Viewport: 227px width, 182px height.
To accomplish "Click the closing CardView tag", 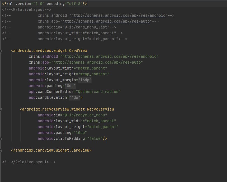I will [51, 150].
